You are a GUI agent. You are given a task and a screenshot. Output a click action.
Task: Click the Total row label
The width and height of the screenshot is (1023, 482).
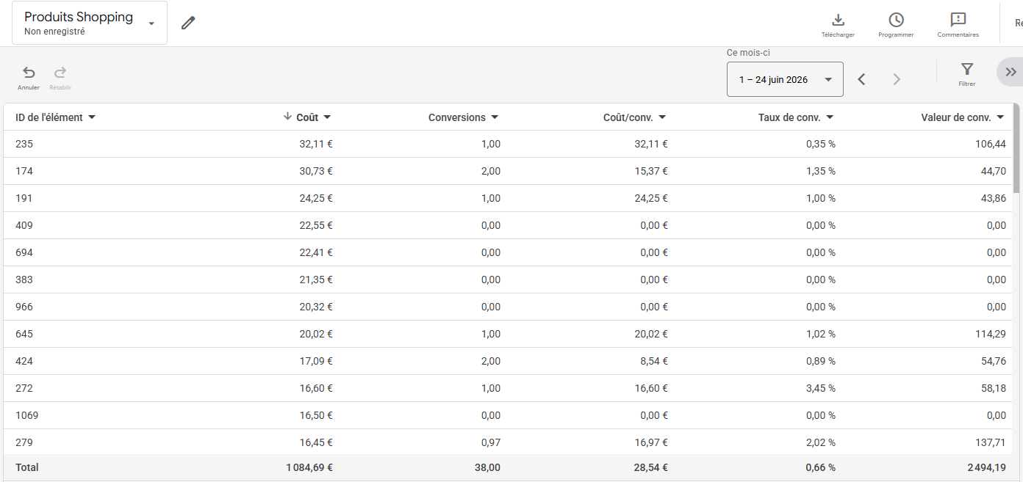pos(27,467)
